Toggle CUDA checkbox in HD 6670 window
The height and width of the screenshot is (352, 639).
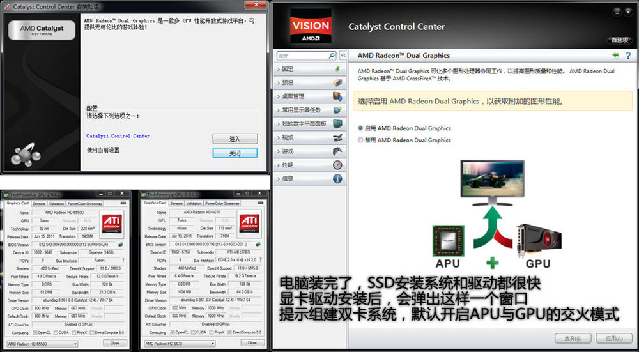[193, 332]
